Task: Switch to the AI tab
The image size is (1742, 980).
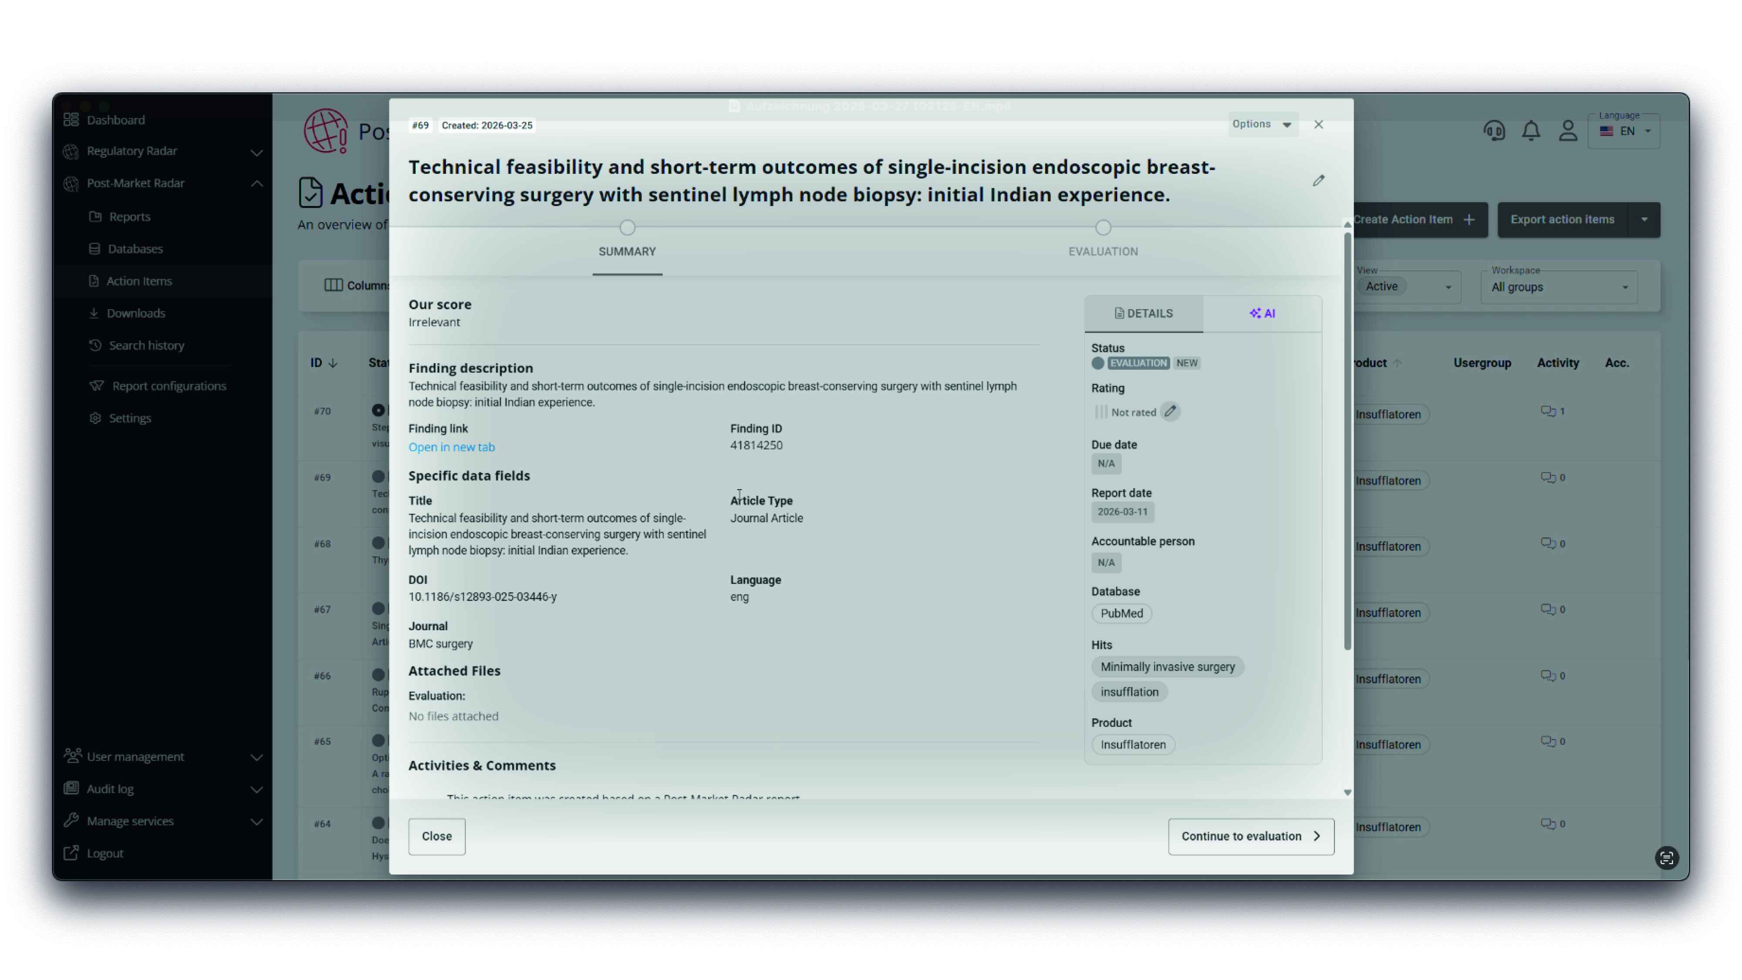Action: (1262, 313)
